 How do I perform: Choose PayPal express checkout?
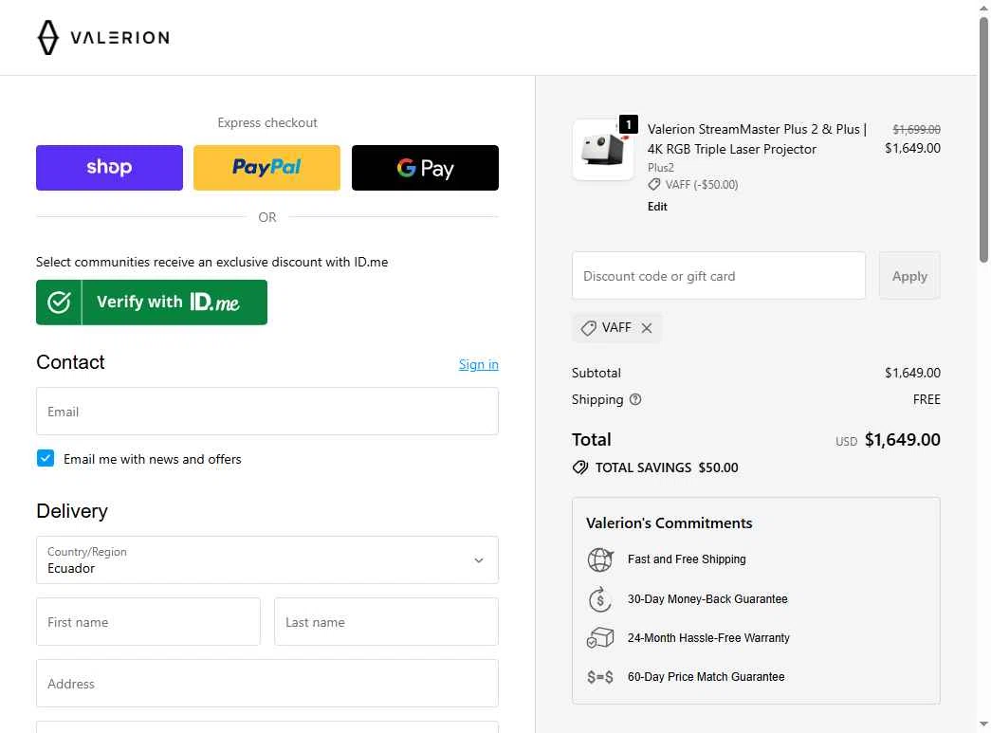[x=266, y=168]
